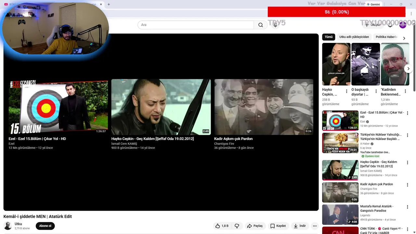Viewport: 416px width, 234px height.
Task: Open options for Hayko Cepkin Geç Kaldım sidebar
Action: [x=408, y=162]
